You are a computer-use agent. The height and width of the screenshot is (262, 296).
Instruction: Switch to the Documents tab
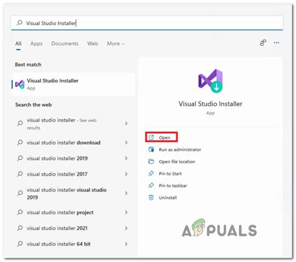[x=65, y=44]
